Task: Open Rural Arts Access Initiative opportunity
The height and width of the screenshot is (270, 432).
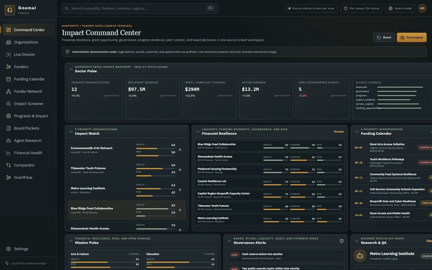Action: [393, 148]
